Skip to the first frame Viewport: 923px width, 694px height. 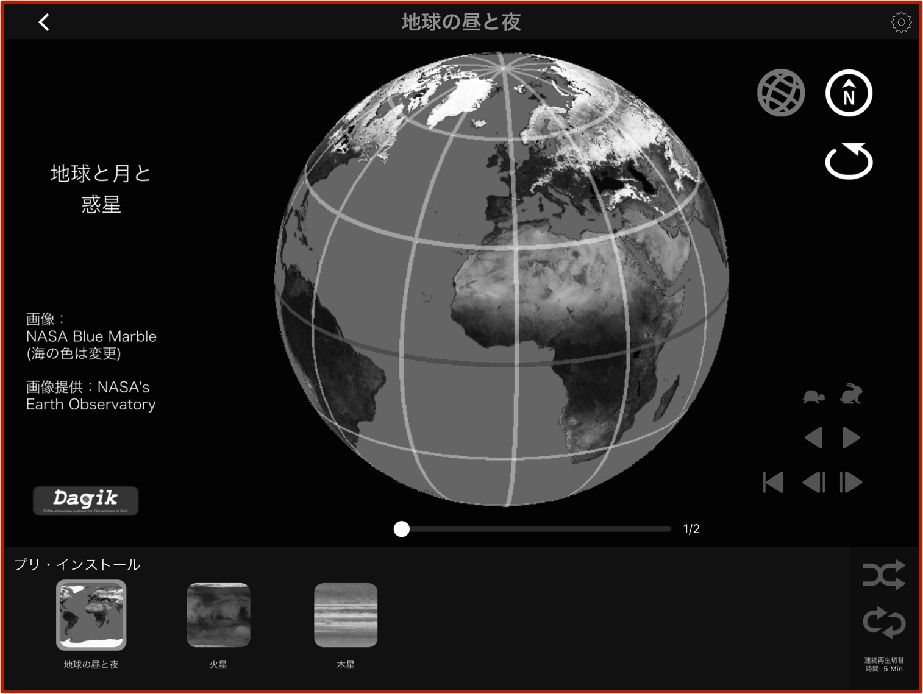pyautogui.click(x=774, y=483)
